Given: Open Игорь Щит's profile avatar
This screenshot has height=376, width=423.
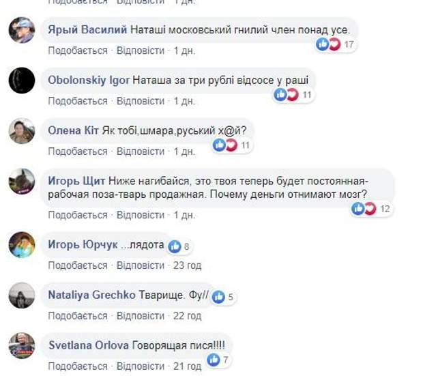Looking at the screenshot, I should click(x=22, y=181).
